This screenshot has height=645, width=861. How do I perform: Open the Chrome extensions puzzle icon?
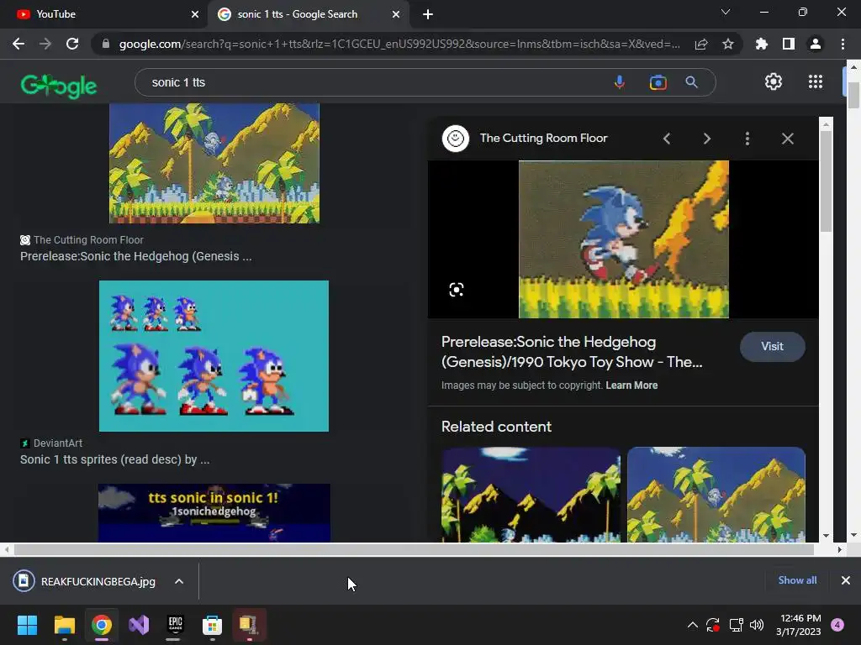[x=762, y=44]
